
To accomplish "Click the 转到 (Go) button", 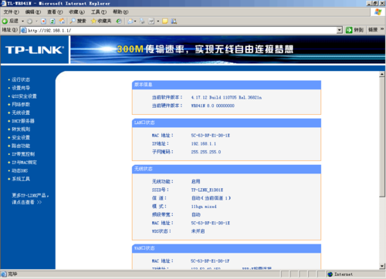I will tap(354, 30).
